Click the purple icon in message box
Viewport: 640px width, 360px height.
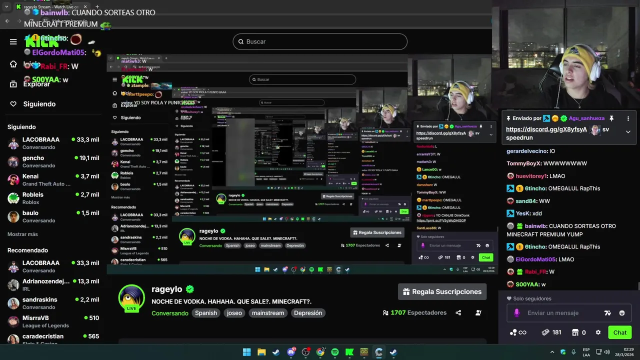516,313
